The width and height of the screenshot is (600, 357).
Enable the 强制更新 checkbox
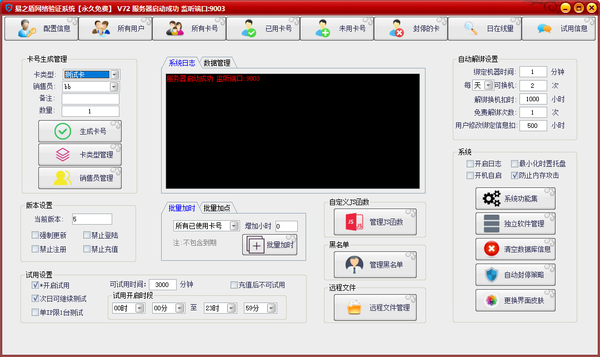(x=36, y=235)
